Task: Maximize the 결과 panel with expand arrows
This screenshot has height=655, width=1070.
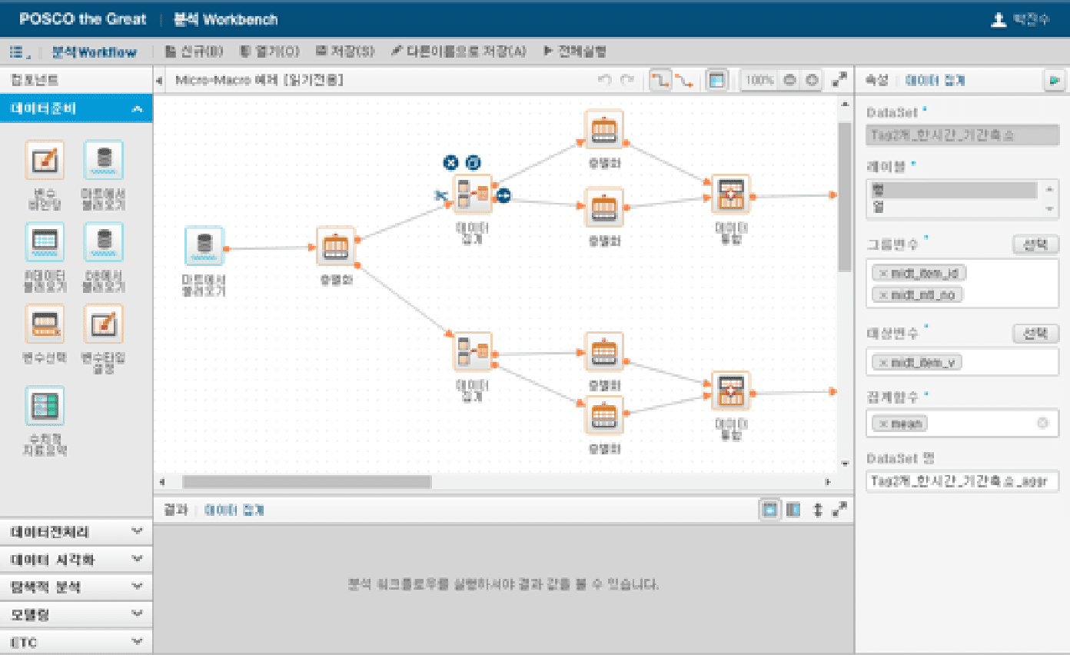Action: [x=839, y=510]
